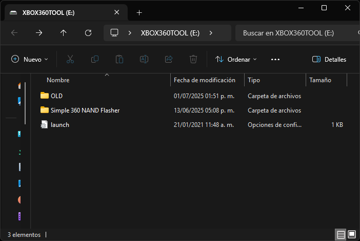Click the Buscar en XBOX360TOOL search field

[x=297, y=33]
